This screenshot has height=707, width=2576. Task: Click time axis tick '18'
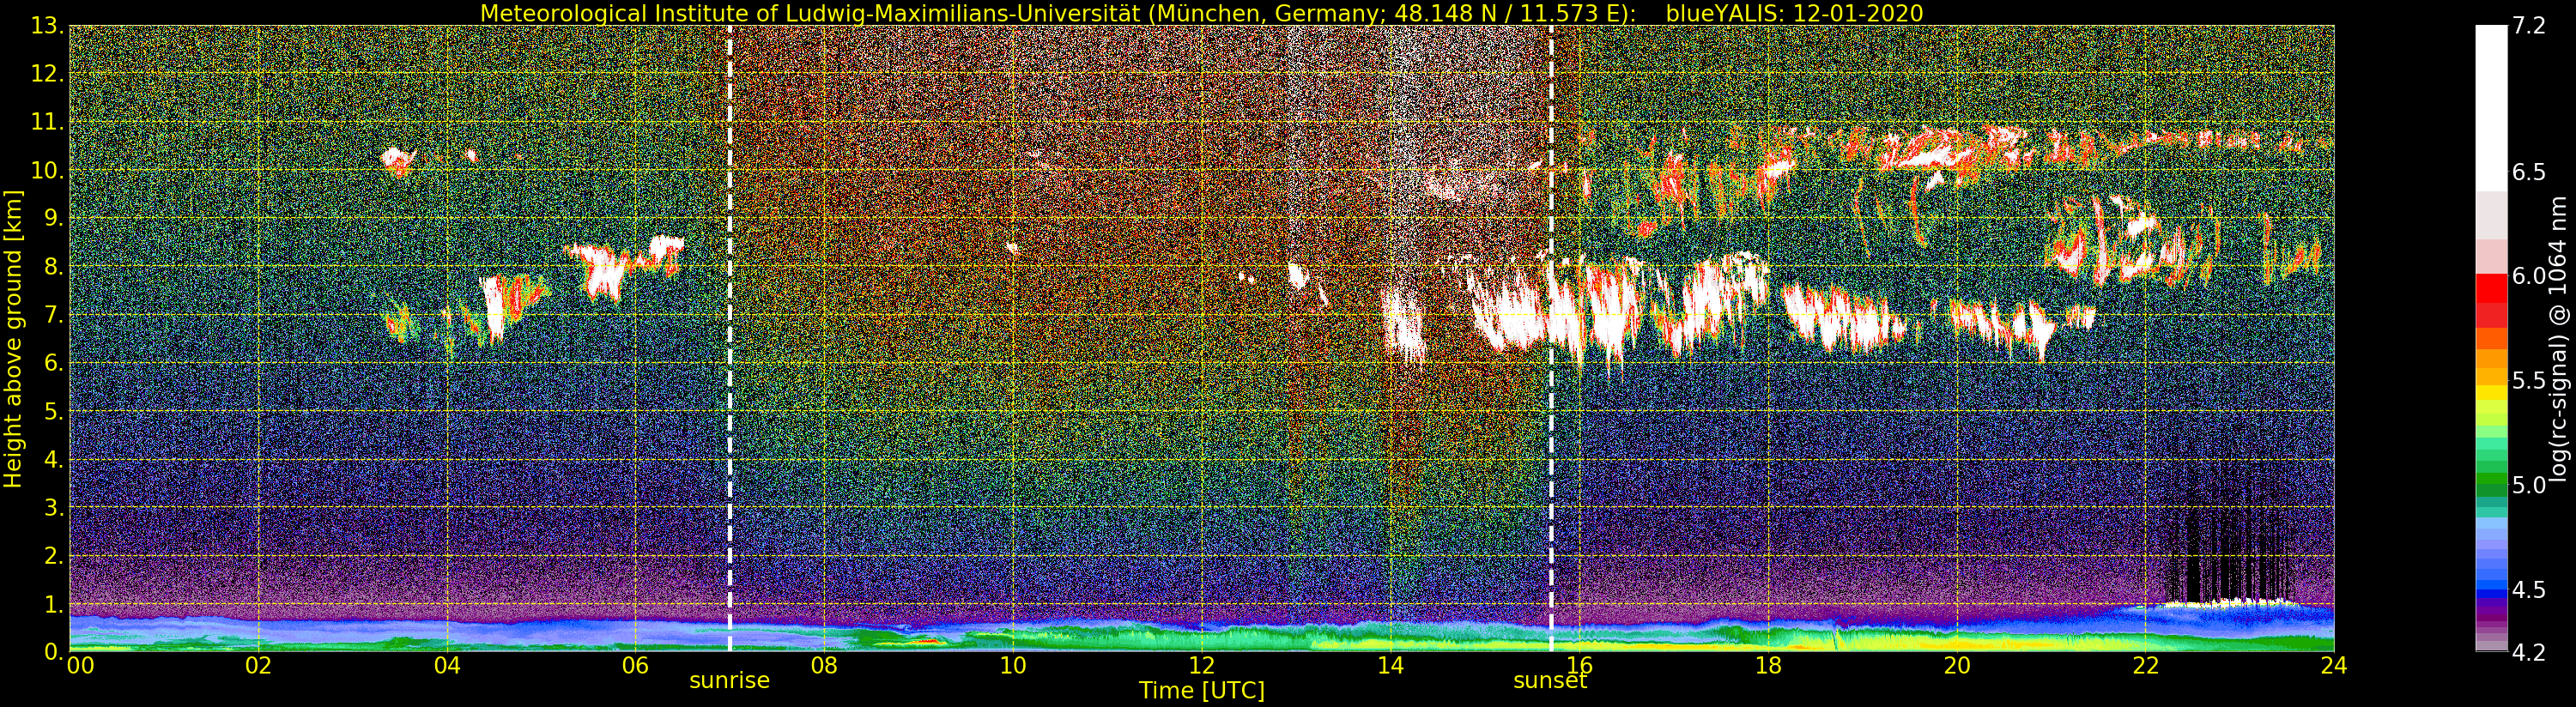click(1768, 665)
